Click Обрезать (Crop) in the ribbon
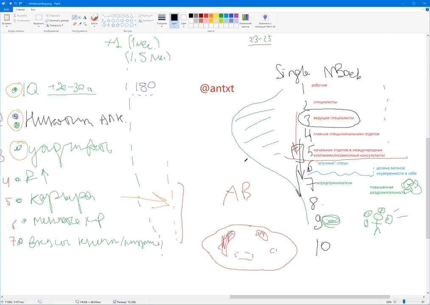The height and width of the screenshot is (305, 430). pos(53,16)
